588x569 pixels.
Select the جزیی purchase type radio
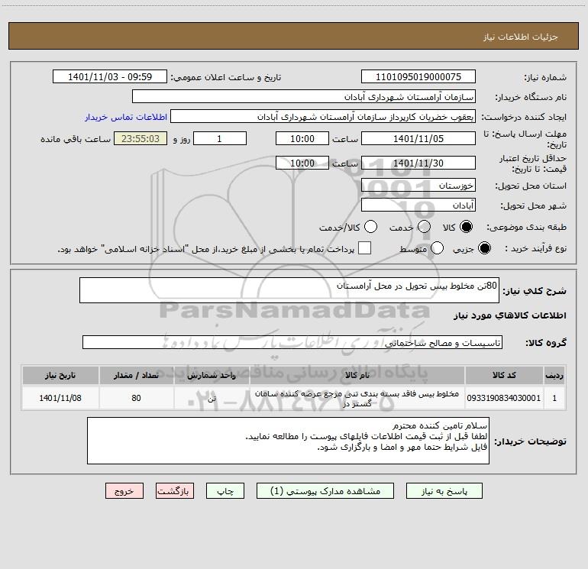(x=484, y=248)
